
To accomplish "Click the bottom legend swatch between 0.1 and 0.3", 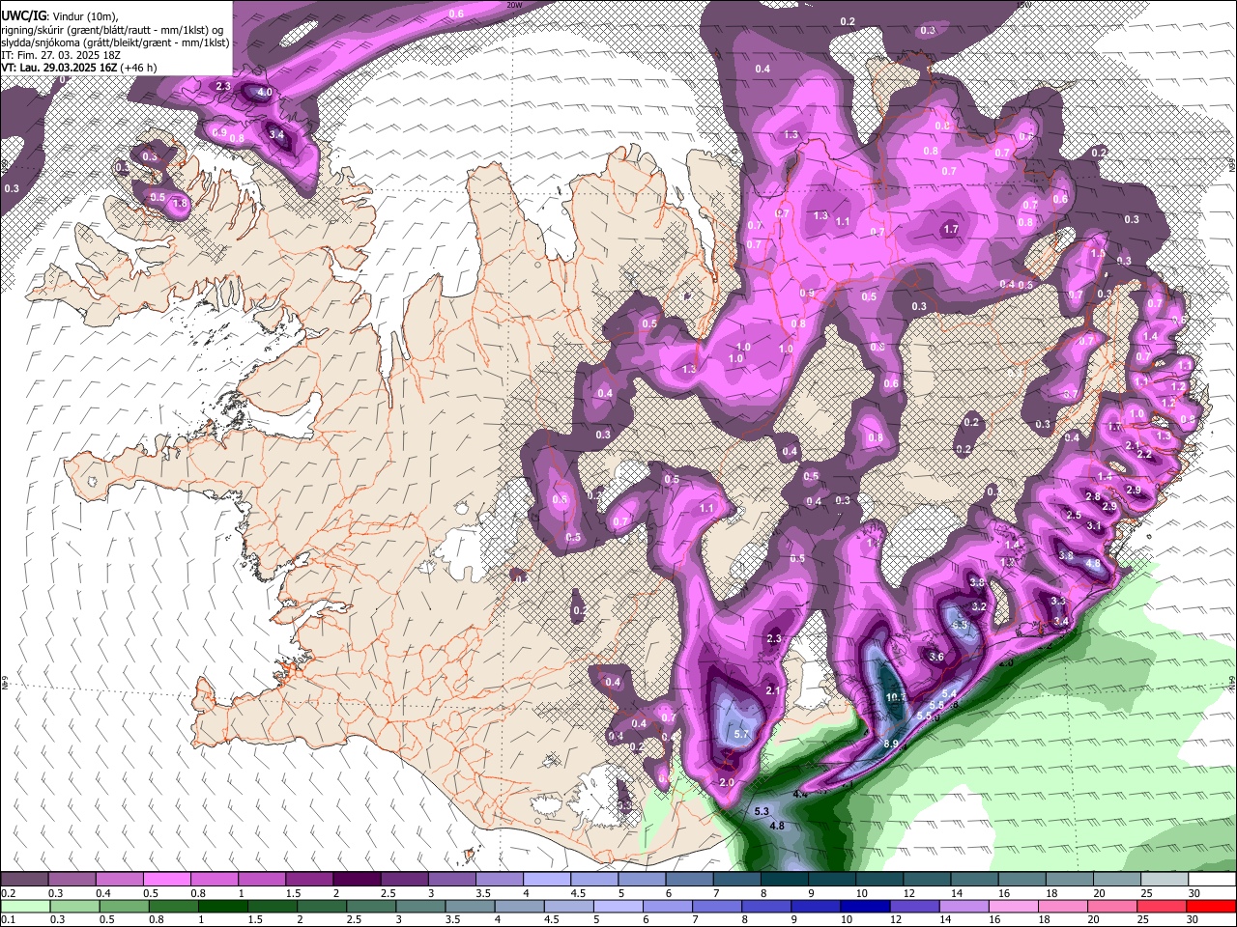I will pos(24,906).
